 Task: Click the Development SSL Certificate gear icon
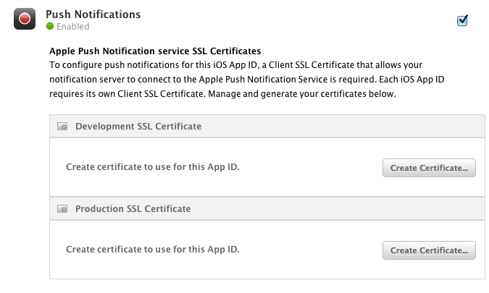coord(62,127)
